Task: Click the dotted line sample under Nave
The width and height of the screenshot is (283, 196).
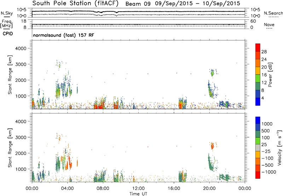Action: (269, 28)
